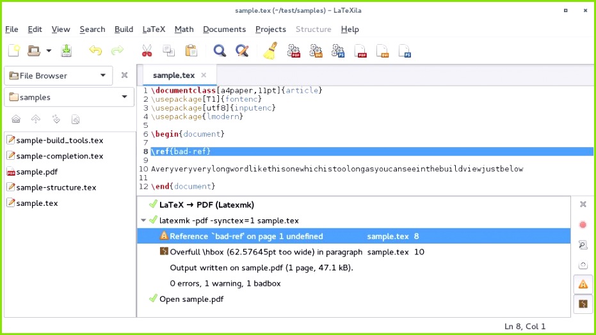Open the Projects menu
The width and height of the screenshot is (596, 335).
point(271,29)
